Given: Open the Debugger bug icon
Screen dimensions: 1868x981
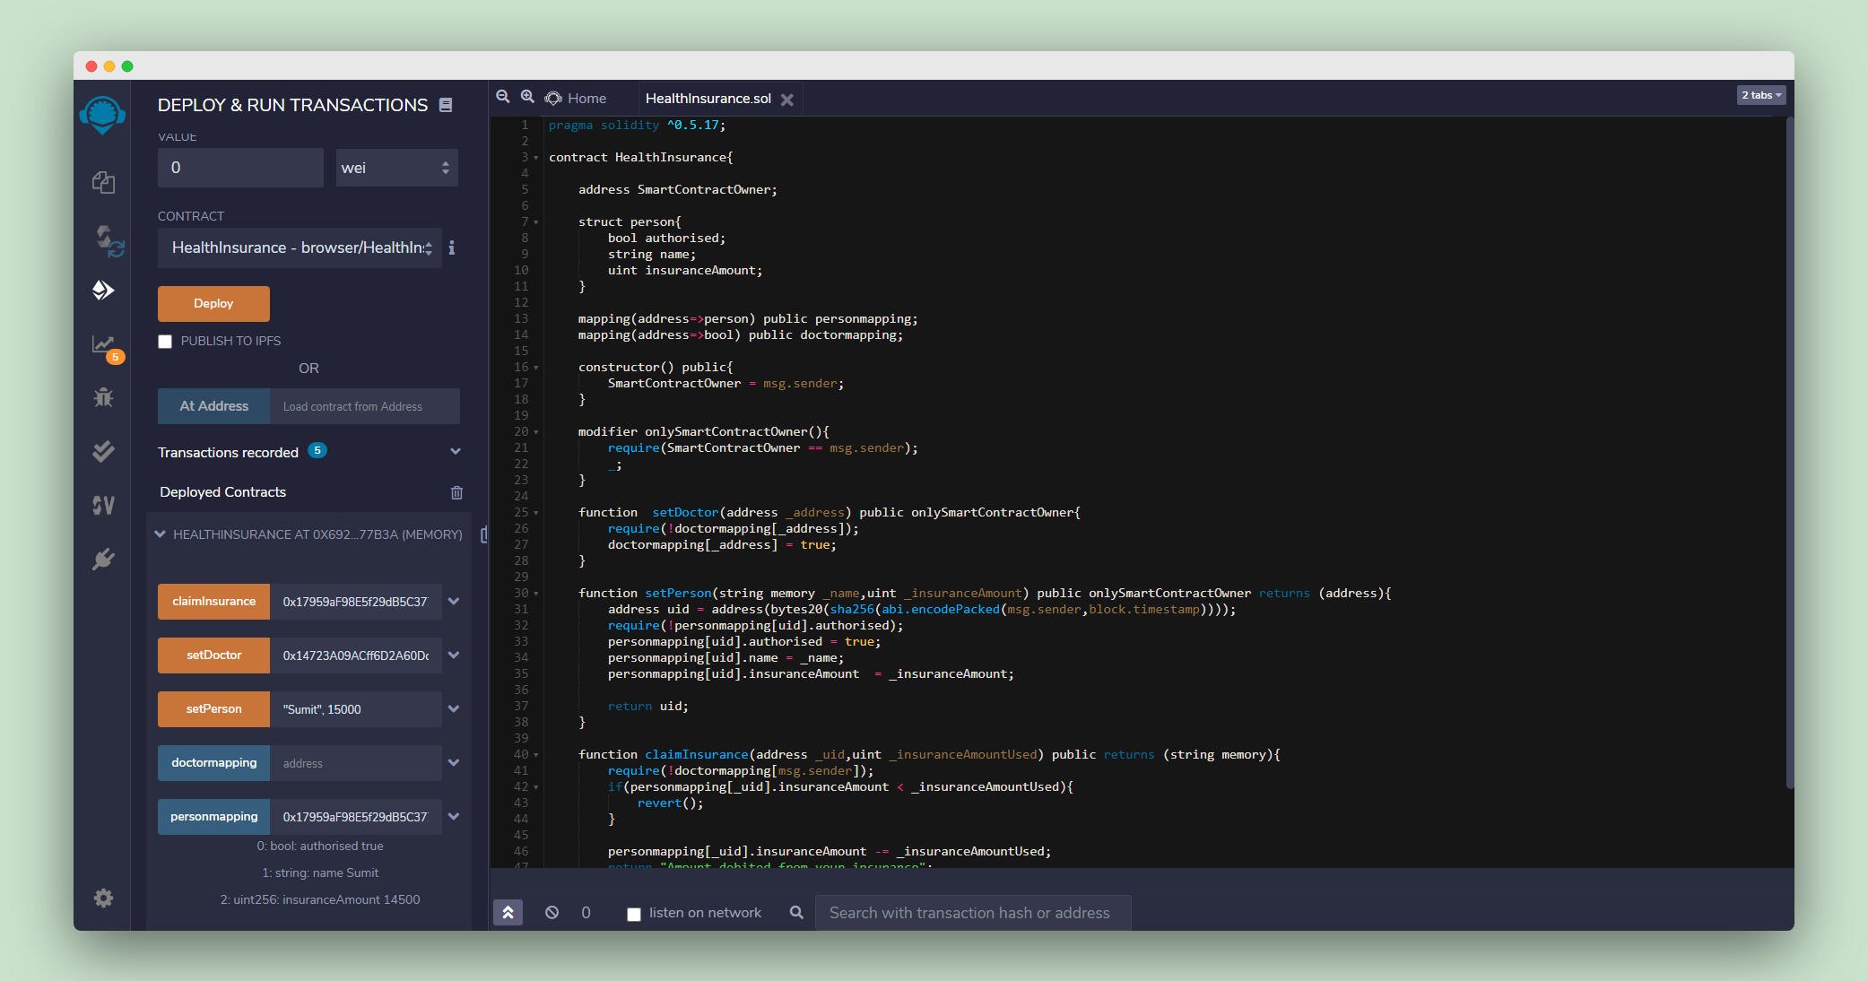Looking at the screenshot, I should [103, 397].
